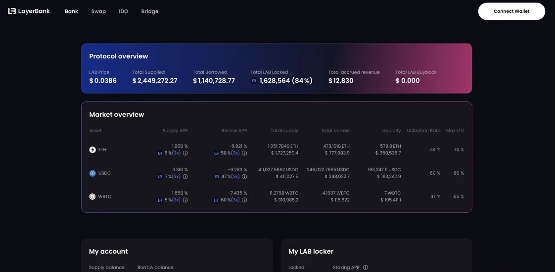Open the Bank tab
The height and width of the screenshot is (272, 555).
72,11
